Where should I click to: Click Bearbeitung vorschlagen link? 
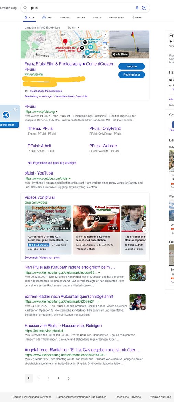pos(39,96)
